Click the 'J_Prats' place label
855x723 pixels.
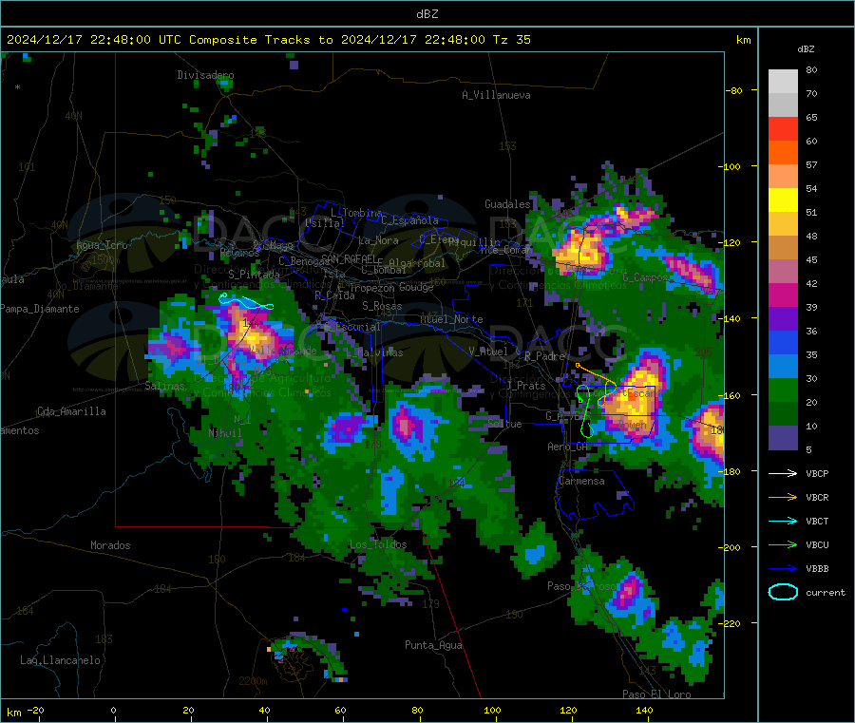coord(525,386)
